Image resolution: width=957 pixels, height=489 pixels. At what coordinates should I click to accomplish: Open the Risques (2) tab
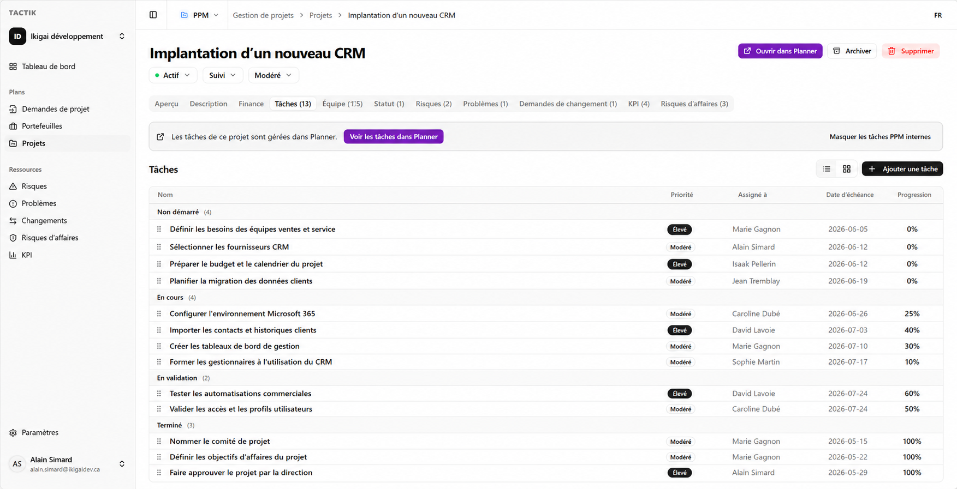point(433,104)
